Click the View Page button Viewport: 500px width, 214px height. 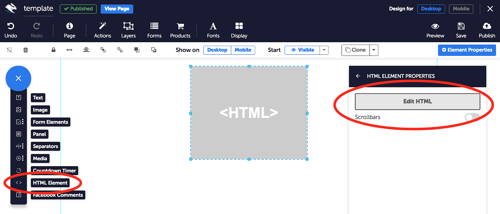tap(117, 9)
